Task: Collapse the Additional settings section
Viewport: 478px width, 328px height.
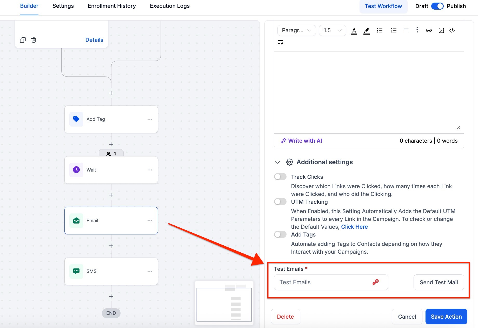Action: [x=277, y=162]
